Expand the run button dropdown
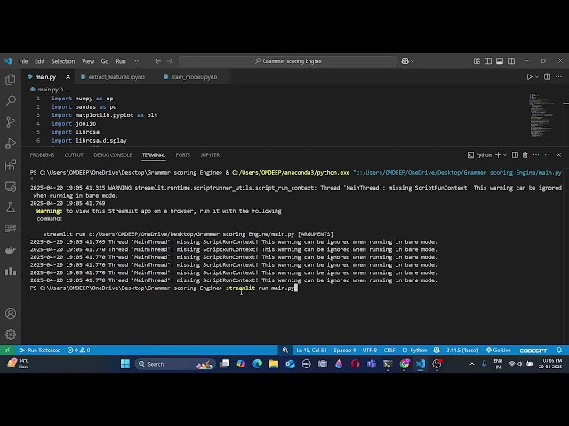 click(537, 77)
